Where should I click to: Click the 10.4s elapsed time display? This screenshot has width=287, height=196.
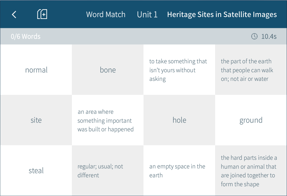coord(269,37)
